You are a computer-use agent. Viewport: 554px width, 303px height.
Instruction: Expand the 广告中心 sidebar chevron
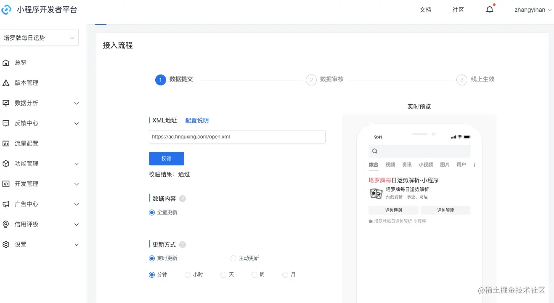(x=77, y=204)
